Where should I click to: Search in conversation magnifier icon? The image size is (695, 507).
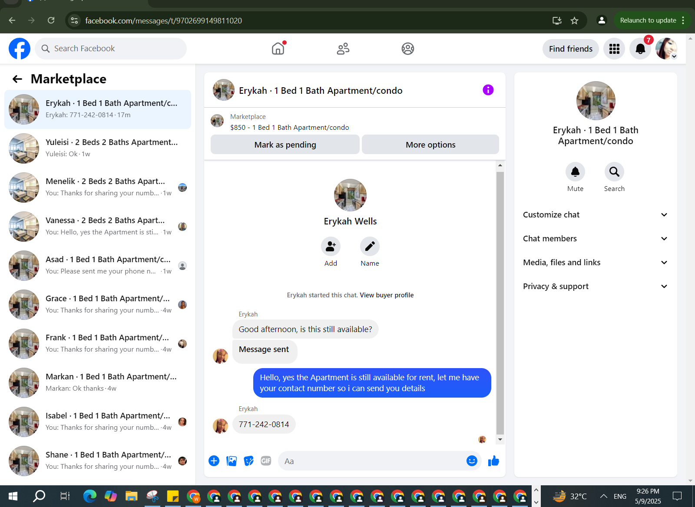(614, 172)
